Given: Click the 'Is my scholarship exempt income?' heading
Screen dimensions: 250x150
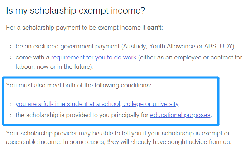Looking at the screenshot, I should (76, 11).
